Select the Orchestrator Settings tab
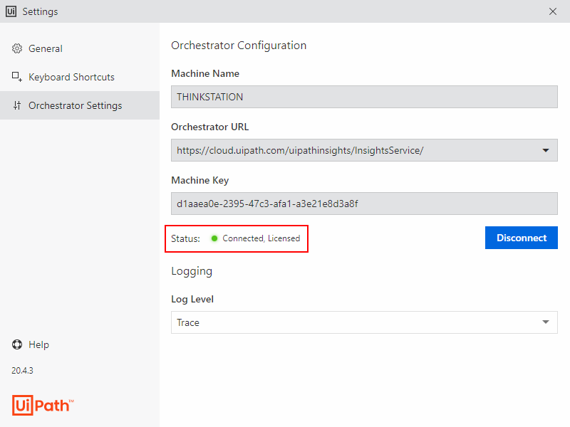Screen dimensions: 570x427 coord(80,105)
